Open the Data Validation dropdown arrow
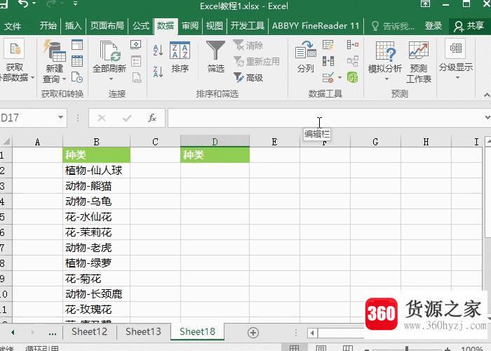Screen dimensions: 491x351 coord(339,77)
